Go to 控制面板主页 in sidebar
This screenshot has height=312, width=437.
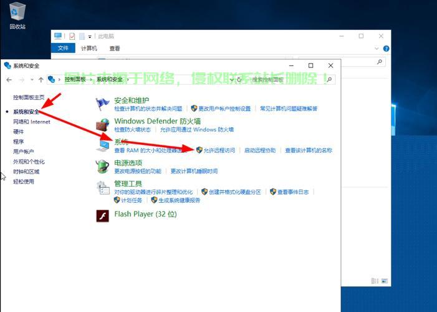point(29,97)
